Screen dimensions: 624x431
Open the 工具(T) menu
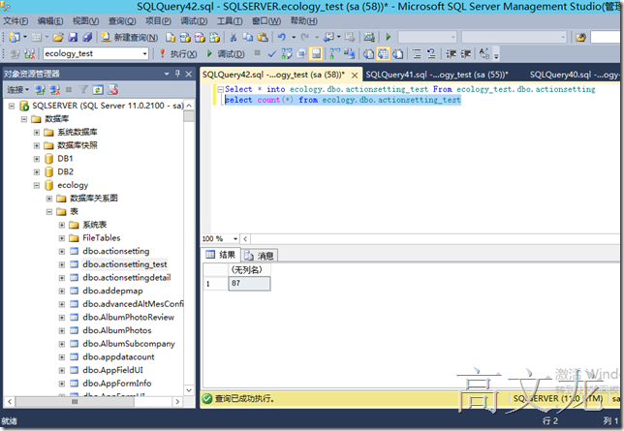pos(230,20)
